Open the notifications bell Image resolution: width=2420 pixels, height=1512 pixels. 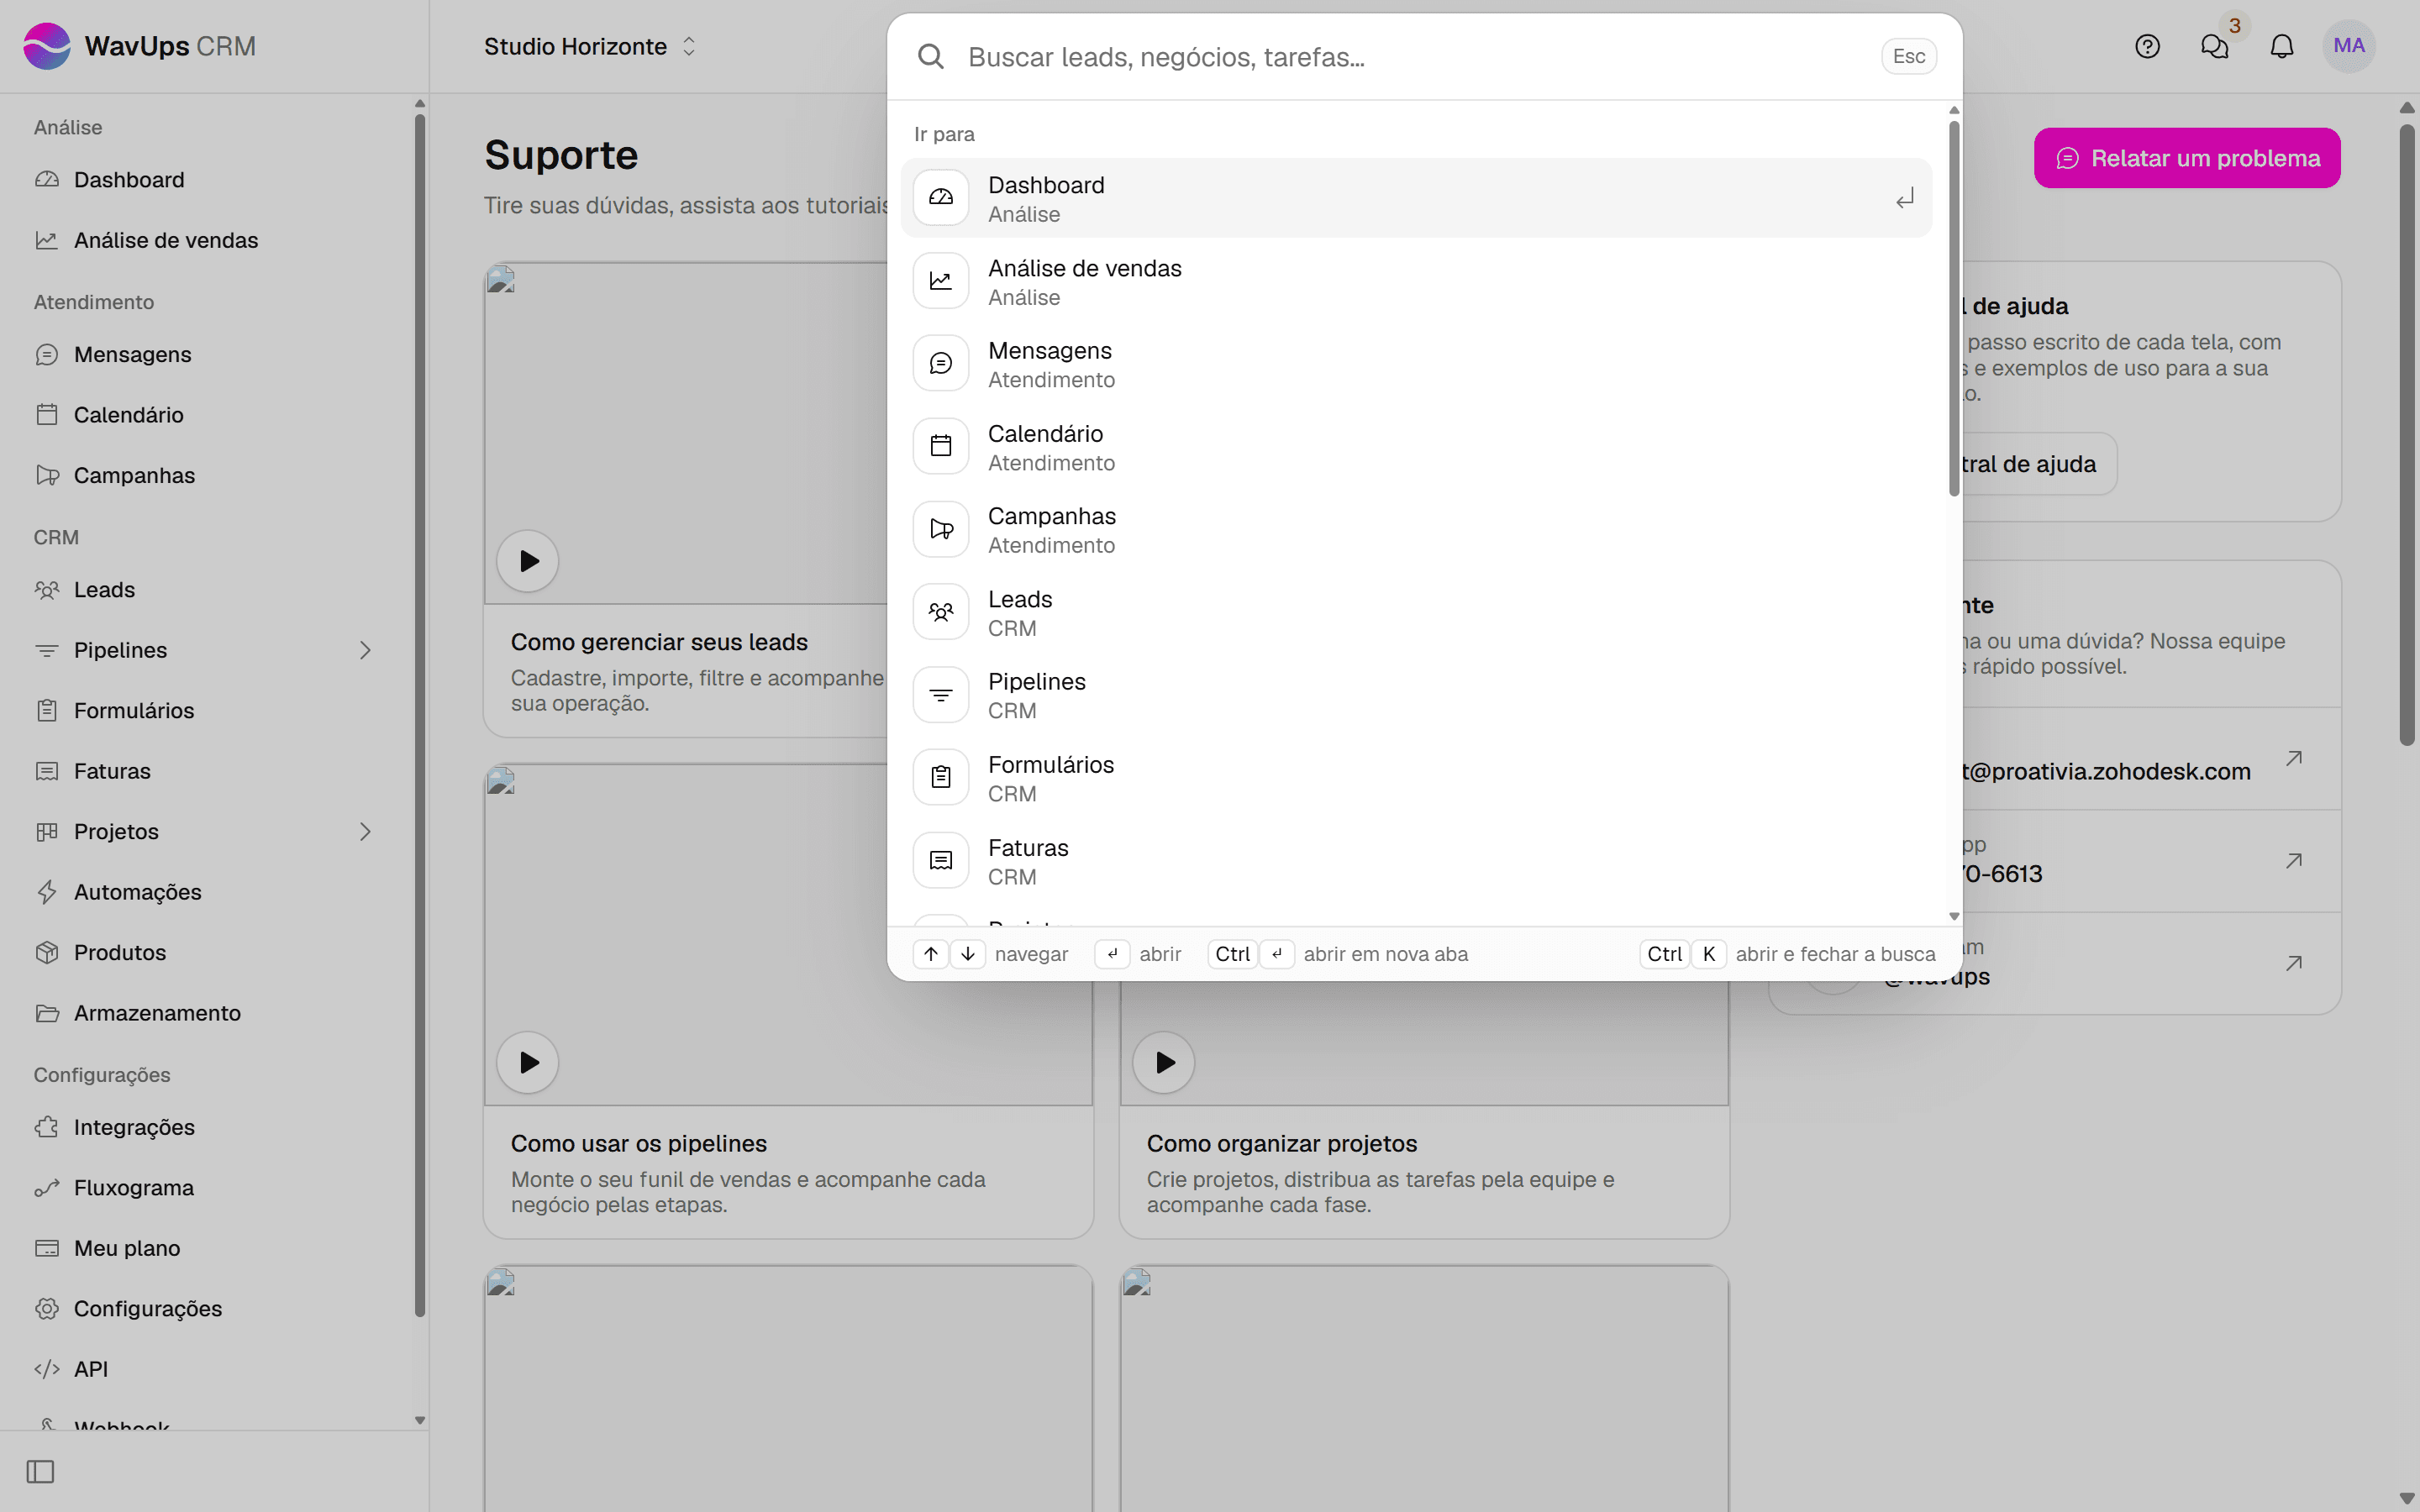(x=2282, y=46)
